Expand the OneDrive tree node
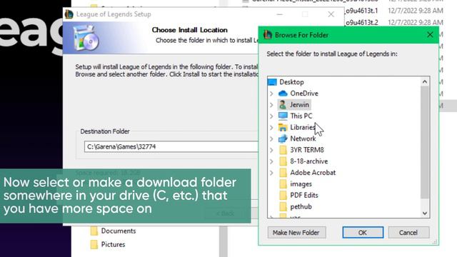The height and width of the screenshot is (257, 457). pos(271,94)
